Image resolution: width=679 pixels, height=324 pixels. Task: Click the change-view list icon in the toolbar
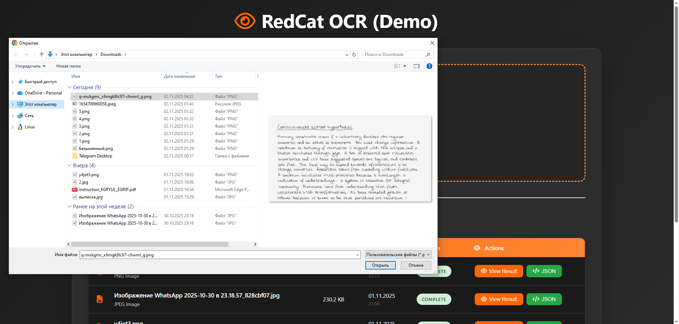[397, 66]
